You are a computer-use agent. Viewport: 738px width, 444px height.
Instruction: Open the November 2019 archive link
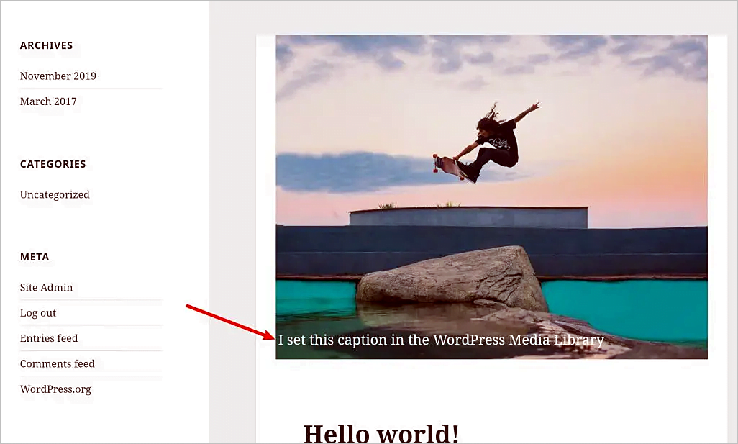[58, 76]
